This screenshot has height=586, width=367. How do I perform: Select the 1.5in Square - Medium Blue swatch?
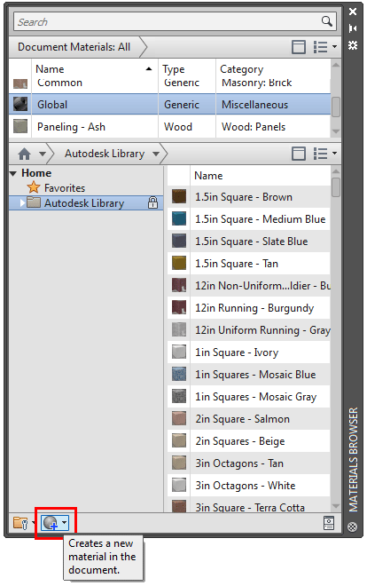[179, 218]
